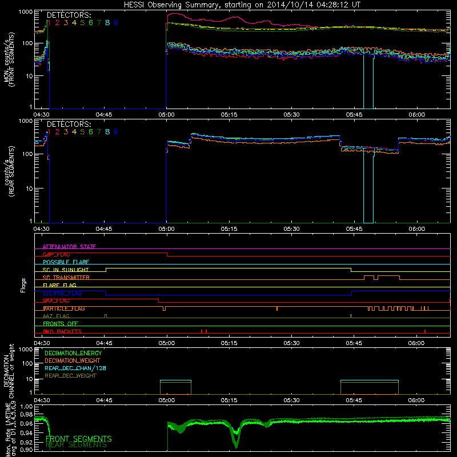
Task: Click detector 3 legend number in front segments plot
Action: pos(66,23)
